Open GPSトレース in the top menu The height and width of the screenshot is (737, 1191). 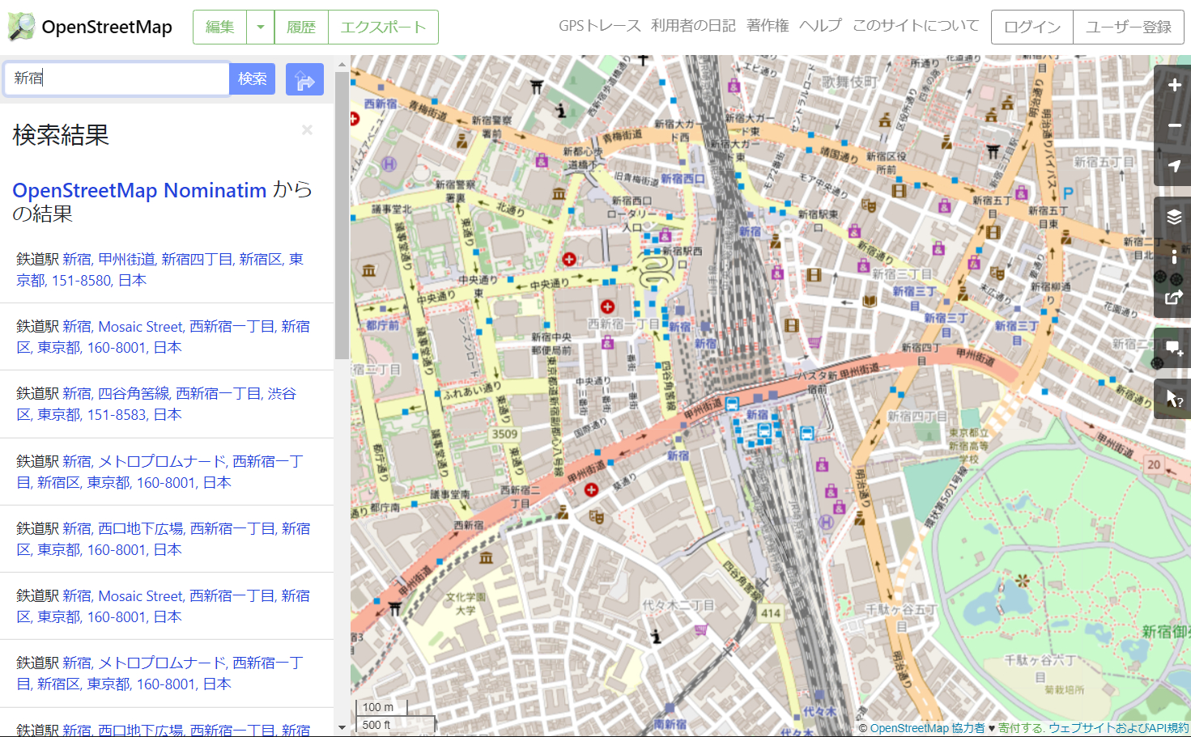600,26
